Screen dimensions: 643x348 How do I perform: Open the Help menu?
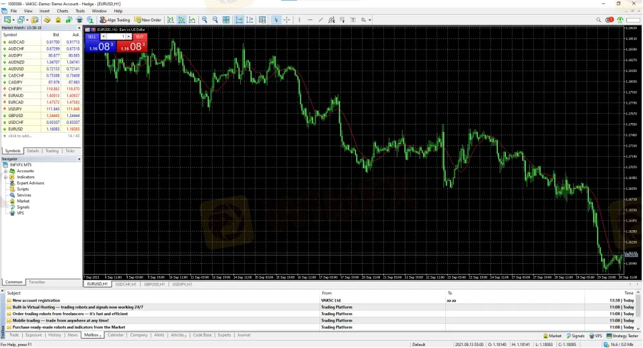(118, 11)
